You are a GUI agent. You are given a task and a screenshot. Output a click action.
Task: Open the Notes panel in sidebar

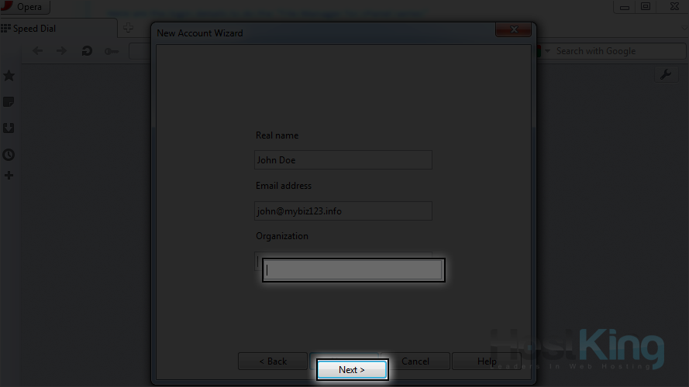tap(9, 102)
